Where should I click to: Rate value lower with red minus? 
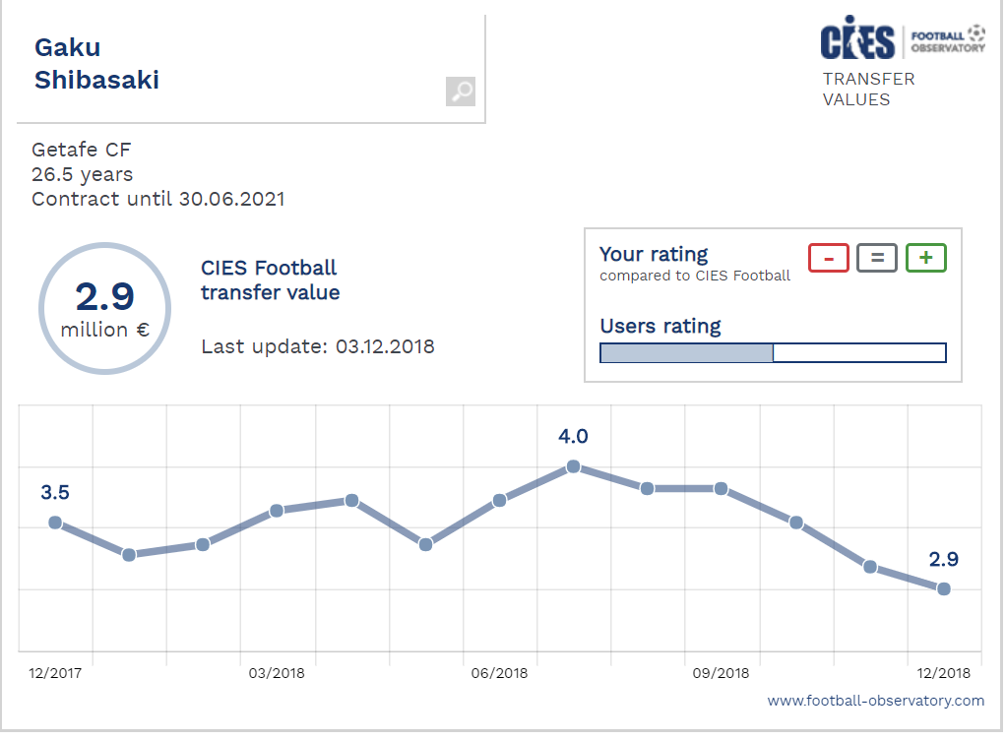(829, 258)
